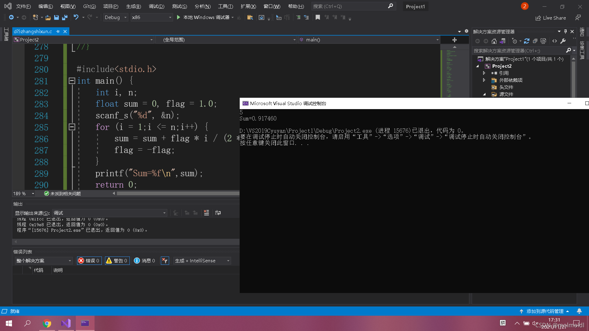
Task: Open the Project2 scope dropdown
Action: click(x=83, y=40)
